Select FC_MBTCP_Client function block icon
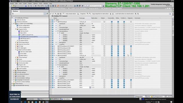Viewport: 183px width, 103px height. coord(19,35)
